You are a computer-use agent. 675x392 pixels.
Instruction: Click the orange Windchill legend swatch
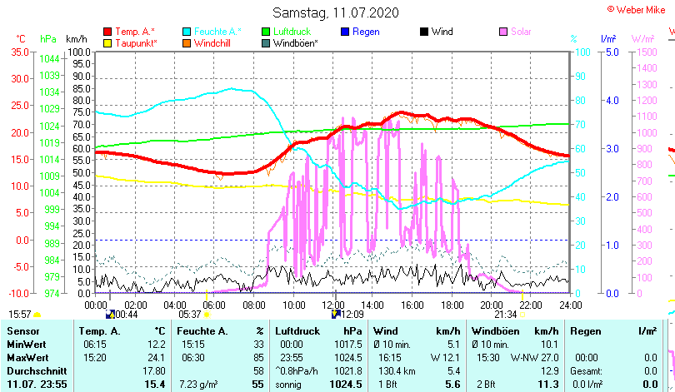point(187,43)
